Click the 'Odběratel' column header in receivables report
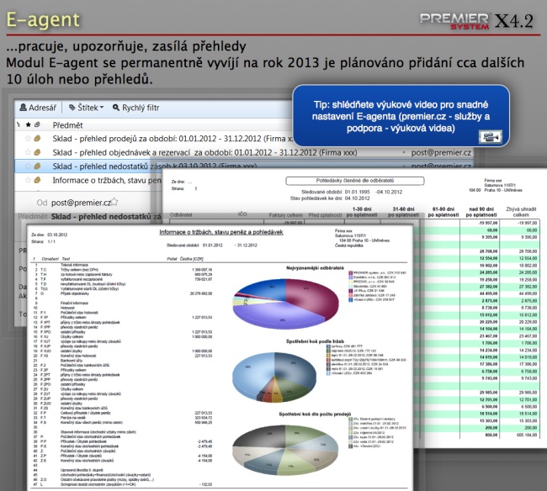 pos(181,215)
